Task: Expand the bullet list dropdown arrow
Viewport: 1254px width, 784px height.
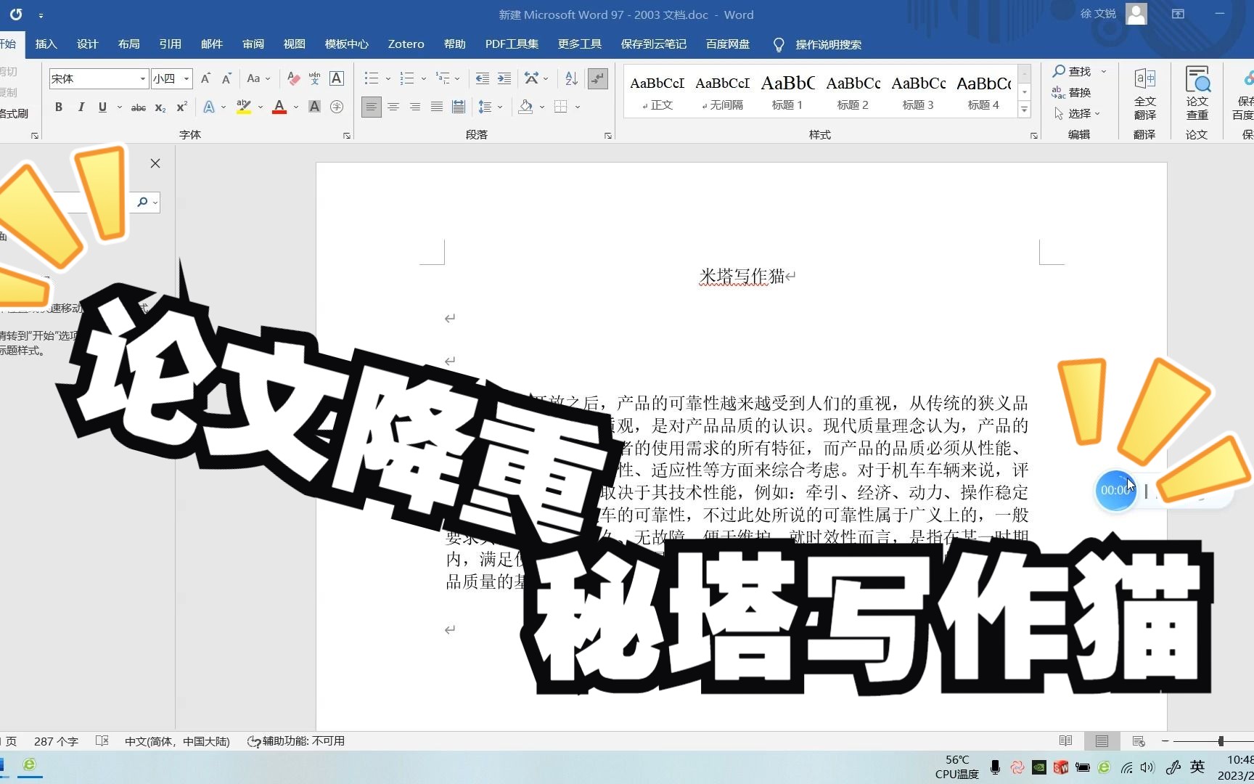Action: tap(388, 78)
